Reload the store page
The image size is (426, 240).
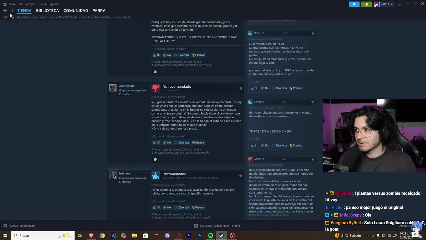(5, 17)
